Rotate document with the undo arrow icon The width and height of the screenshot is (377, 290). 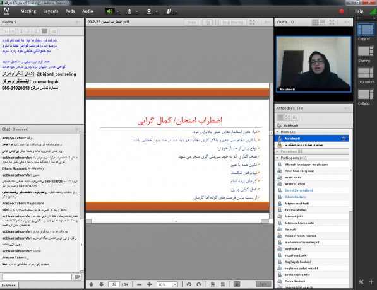coord(189,284)
